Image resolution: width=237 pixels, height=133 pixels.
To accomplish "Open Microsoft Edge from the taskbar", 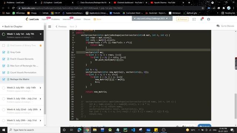I will [x=79, y=130].
